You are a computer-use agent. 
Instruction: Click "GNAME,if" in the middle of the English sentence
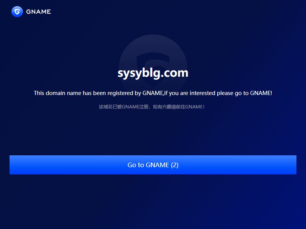pyautogui.click(x=155, y=93)
